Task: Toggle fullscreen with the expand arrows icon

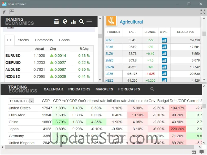Action: [x=203, y=12]
